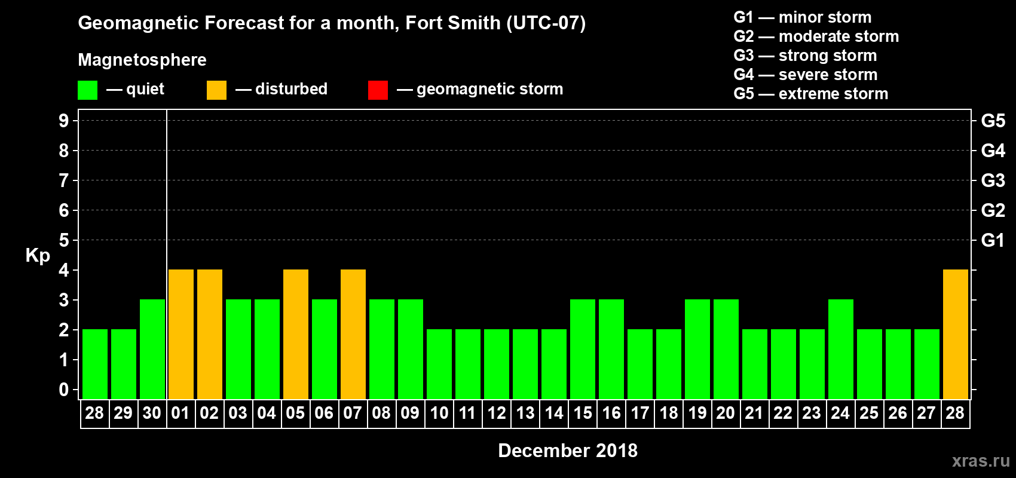Click date label 22 on the x-axis
This screenshot has height=478, width=1016.
[783, 413]
